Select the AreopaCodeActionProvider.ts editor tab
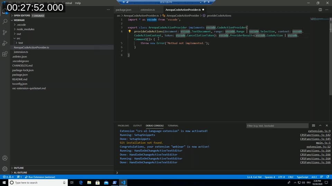Viewport: 332px width, 186px height. pyautogui.click(x=183, y=10)
